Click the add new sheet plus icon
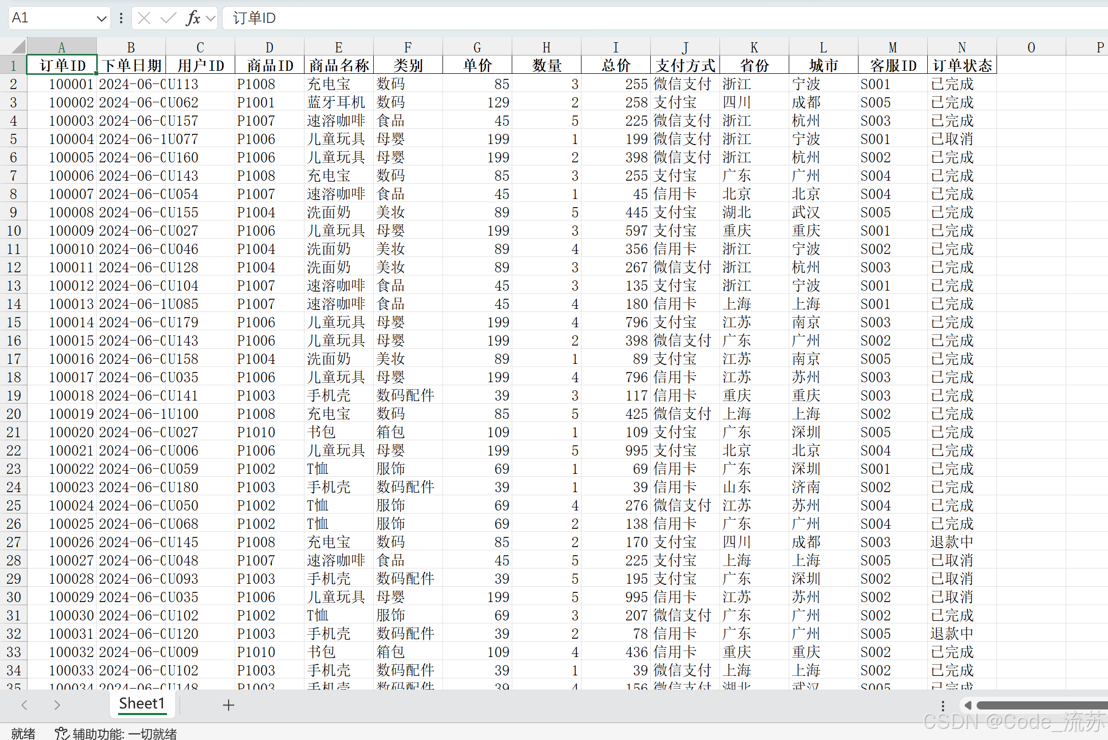The height and width of the screenshot is (740, 1108). tap(229, 705)
